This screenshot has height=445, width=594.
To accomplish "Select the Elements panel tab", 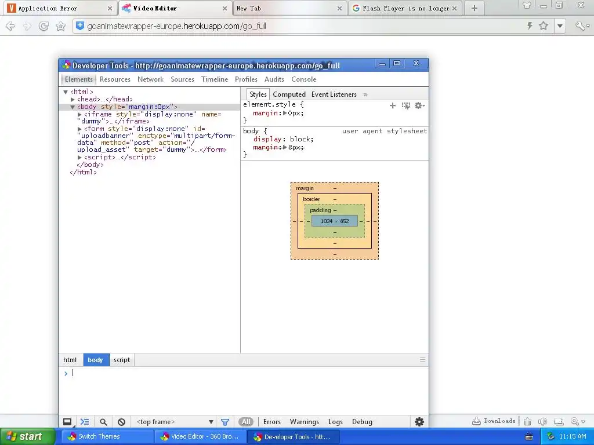I will [78, 79].
